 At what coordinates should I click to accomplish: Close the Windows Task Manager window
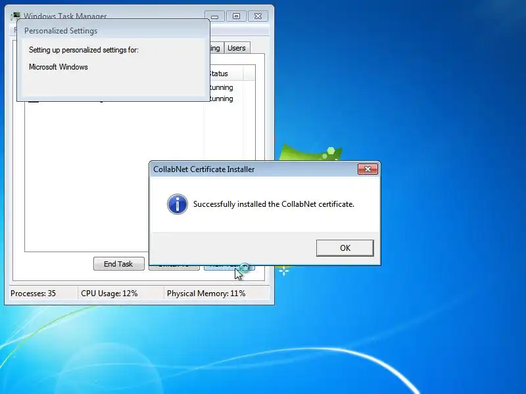click(x=258, y=16)
